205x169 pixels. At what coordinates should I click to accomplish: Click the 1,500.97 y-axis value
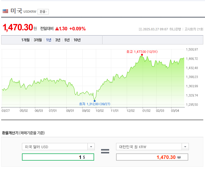pyautogui.click(x=192, y=49)
